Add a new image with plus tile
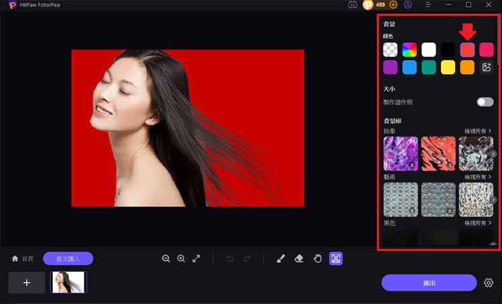 (x=27, y=283)
